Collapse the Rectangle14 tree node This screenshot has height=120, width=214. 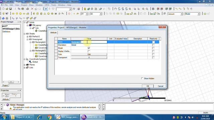point(30,42)
